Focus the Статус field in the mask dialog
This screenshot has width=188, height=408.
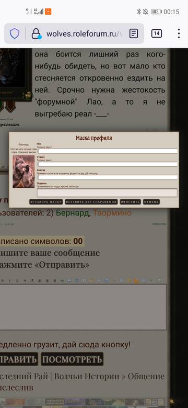click(x=108, y=164)
